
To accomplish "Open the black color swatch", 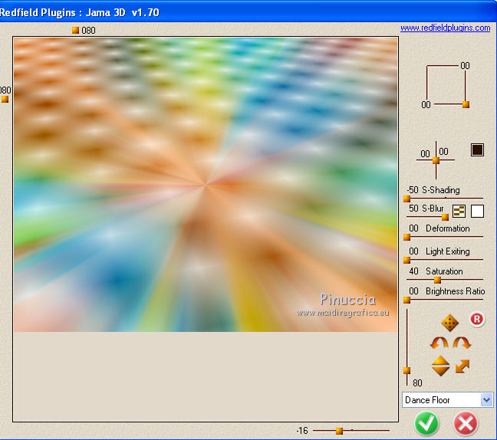I will click(x=477, y=149).
